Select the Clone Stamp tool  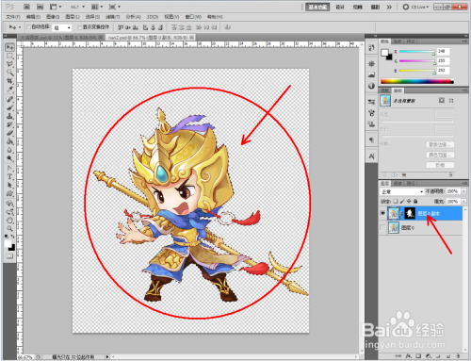tap(10, 116)
